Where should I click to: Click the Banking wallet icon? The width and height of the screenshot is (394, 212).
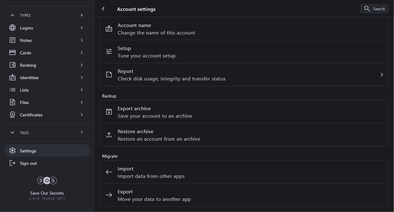(x=12, y=65)
